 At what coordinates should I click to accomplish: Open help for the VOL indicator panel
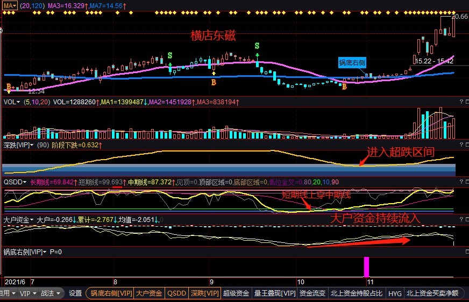click(x=460, y=101)
